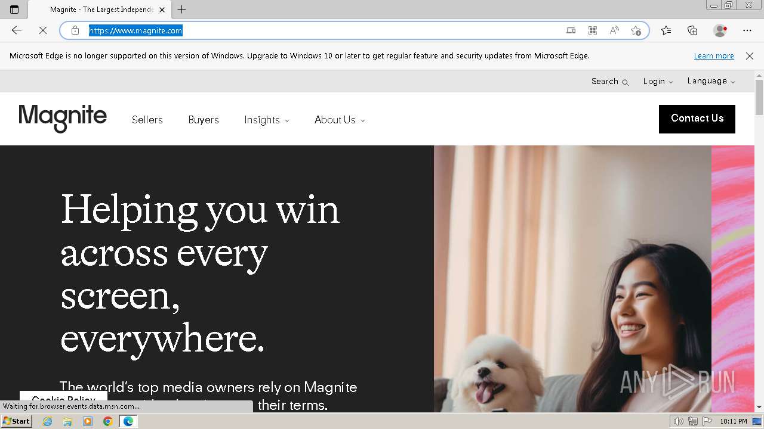The height and width of the screenshot is (429, 764).
Task: Activate Read aloud icon in the address bar
Action: point(614,30)
